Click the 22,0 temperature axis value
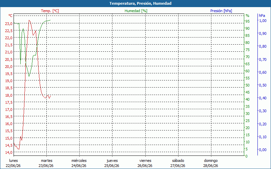 point(9,38)
